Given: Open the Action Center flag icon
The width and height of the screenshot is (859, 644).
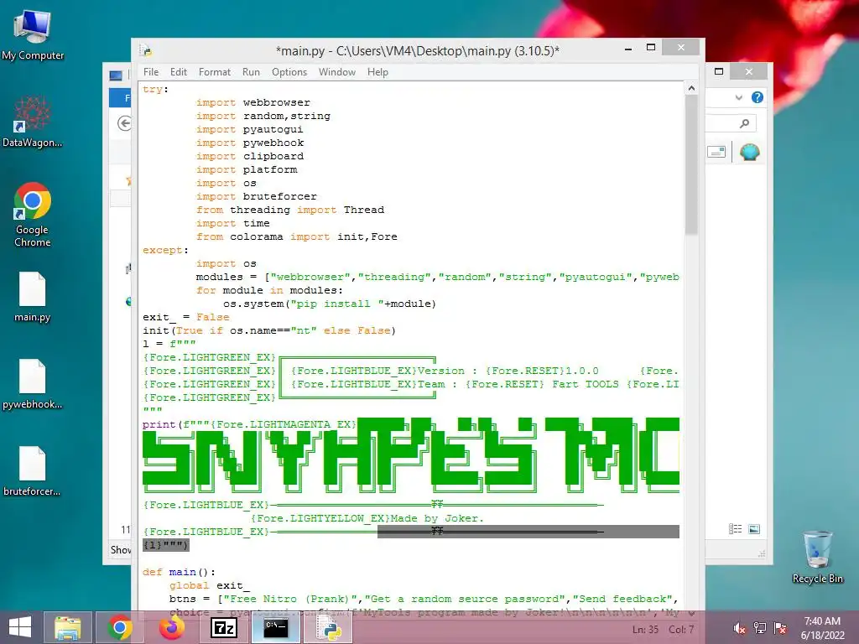Looking at the screenshot, I should 780,628.
